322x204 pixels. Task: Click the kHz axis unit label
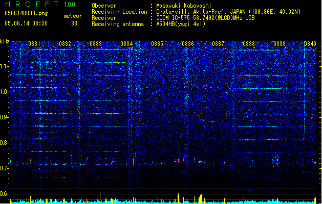[x=5, y=41]
